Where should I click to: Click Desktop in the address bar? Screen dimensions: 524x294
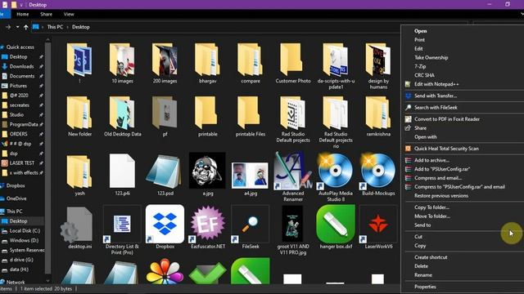pyautogui.click(x=81, y=27)
